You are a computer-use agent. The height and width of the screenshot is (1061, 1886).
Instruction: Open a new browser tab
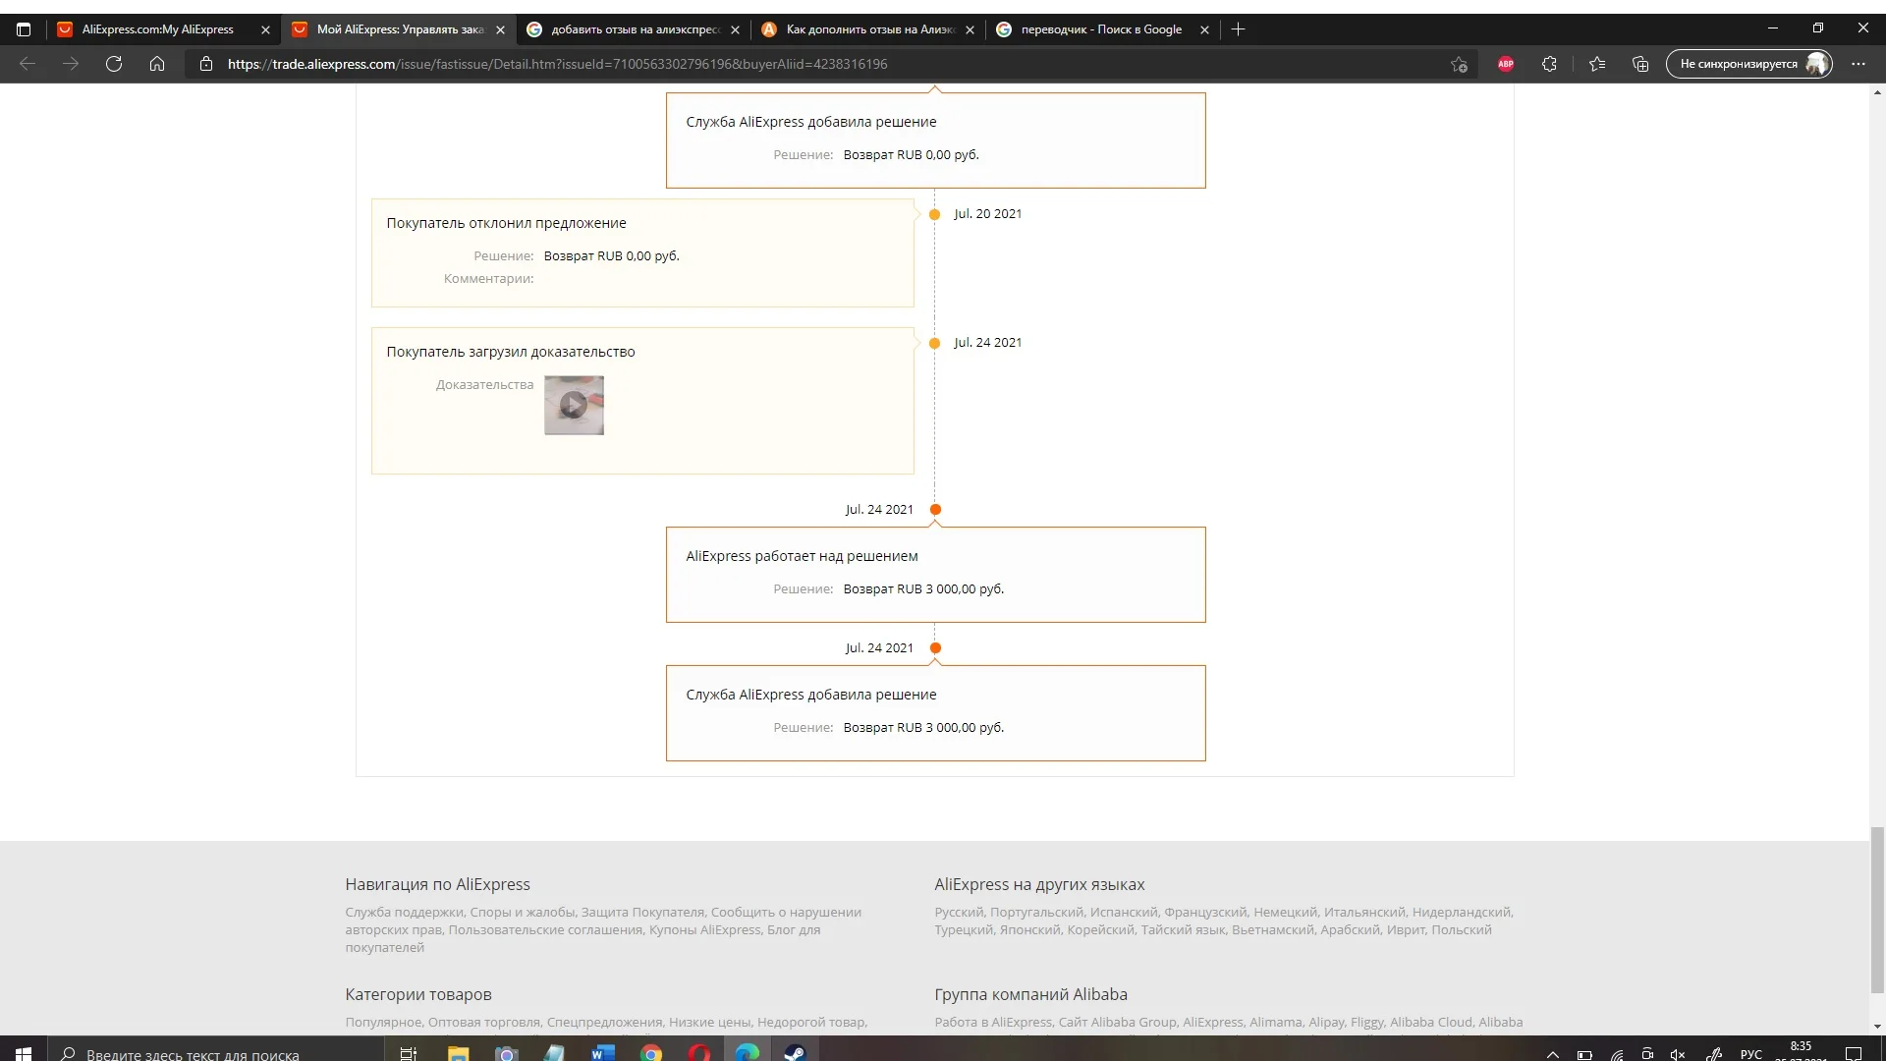pos(1239,29)
